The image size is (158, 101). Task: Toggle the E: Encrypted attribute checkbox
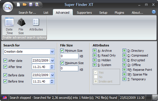coord(124,60)
